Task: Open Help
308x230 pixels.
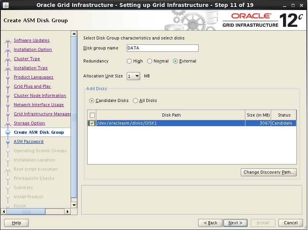Action: [17, 223]
